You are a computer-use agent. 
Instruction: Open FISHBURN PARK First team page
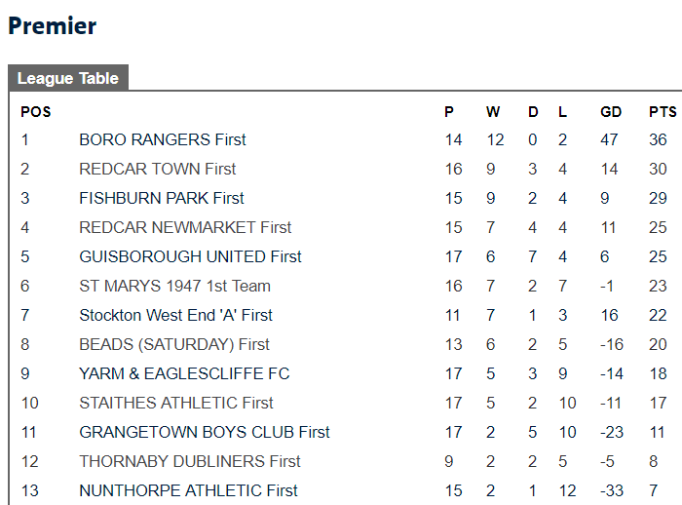click(162, 198)
